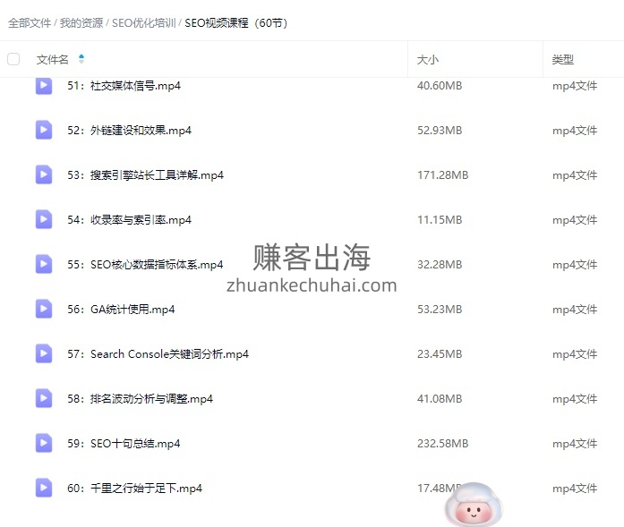
Task: Click video icon beside 59：SEO十句总结.mp4
Action: coord(44,444)
